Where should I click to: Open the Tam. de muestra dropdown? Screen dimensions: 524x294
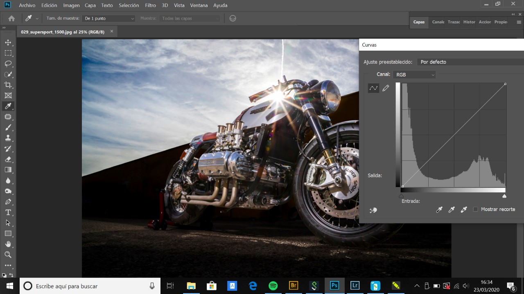coord(108,18)
